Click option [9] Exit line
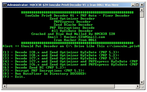This screenshot has width=147, height=92. pos(14,77)
